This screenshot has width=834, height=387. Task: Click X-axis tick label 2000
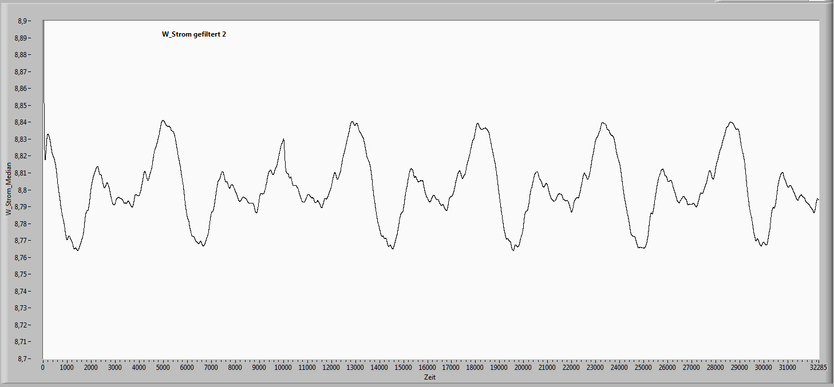91,368
